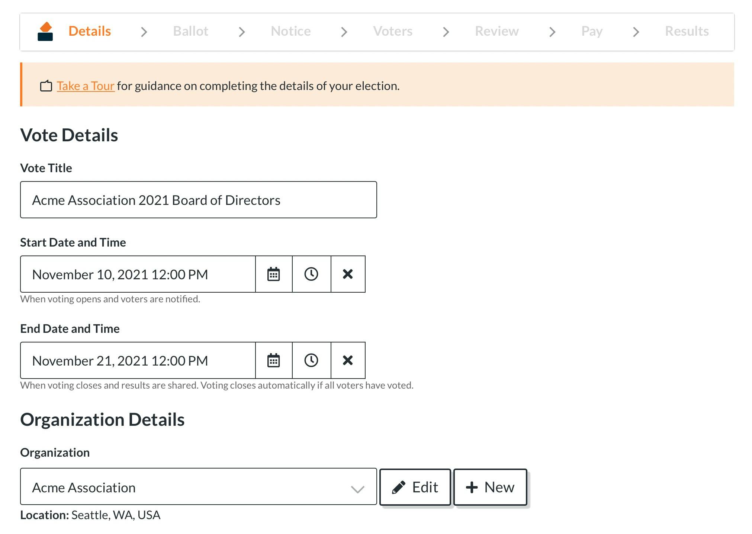Click the plus icon on the New button
This screenshot has width=752, height=534.
pos(472,486)
